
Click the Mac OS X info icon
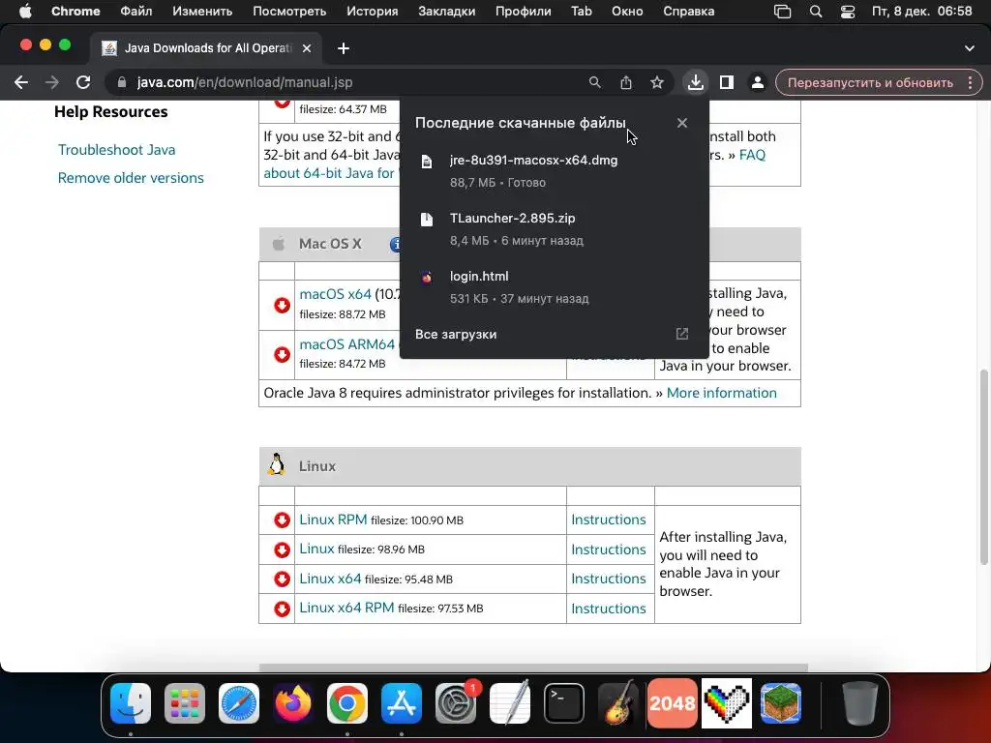click(395, 244)
